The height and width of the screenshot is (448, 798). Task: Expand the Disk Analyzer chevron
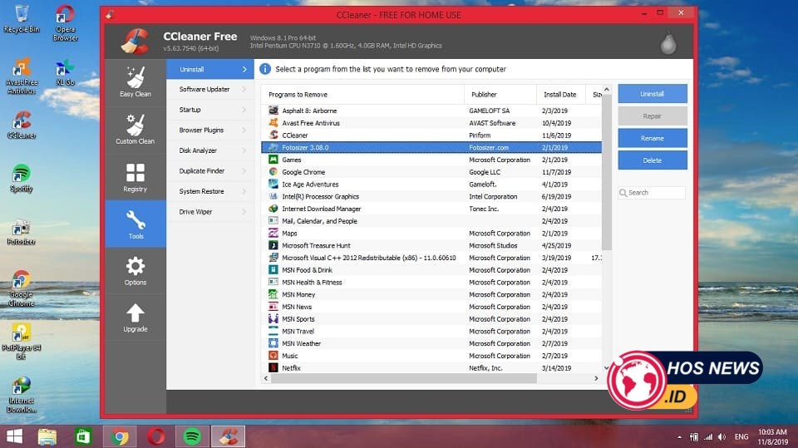tap(244, 150)
